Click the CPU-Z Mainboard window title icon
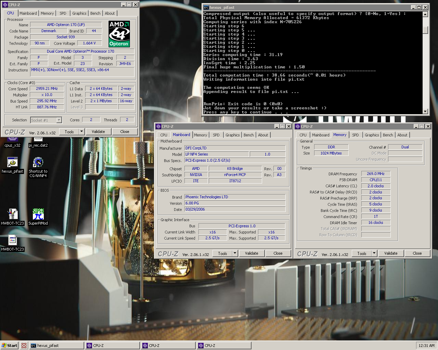Image resolution: width=438 pixels, height=350 pixels. click(x=158, y=126)
